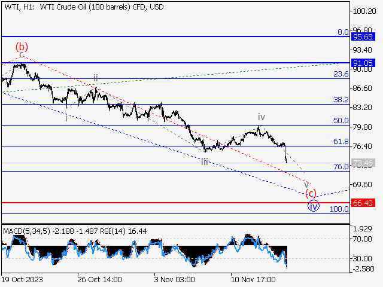Select the gray wave ii label

[x=96, y=78]
